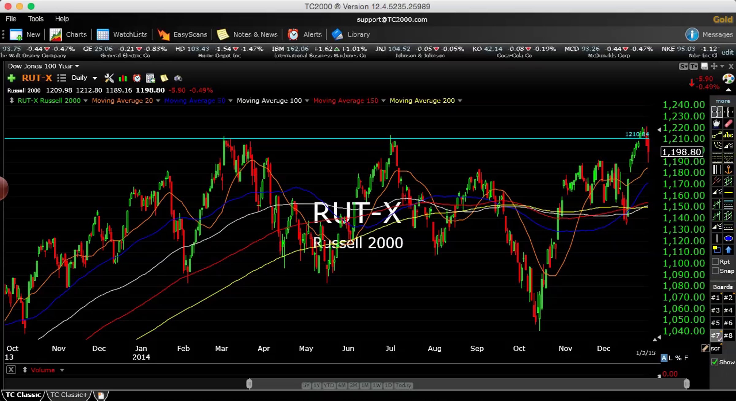
Task: Toggle the L log scale option
Action: click(x=671, y=358)
